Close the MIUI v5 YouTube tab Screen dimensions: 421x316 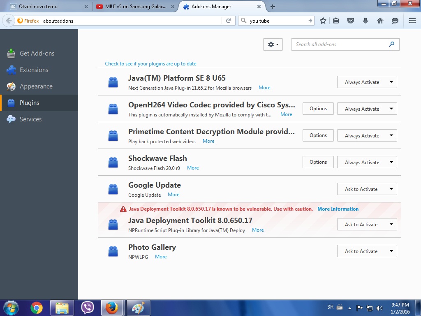coord(173,7)
